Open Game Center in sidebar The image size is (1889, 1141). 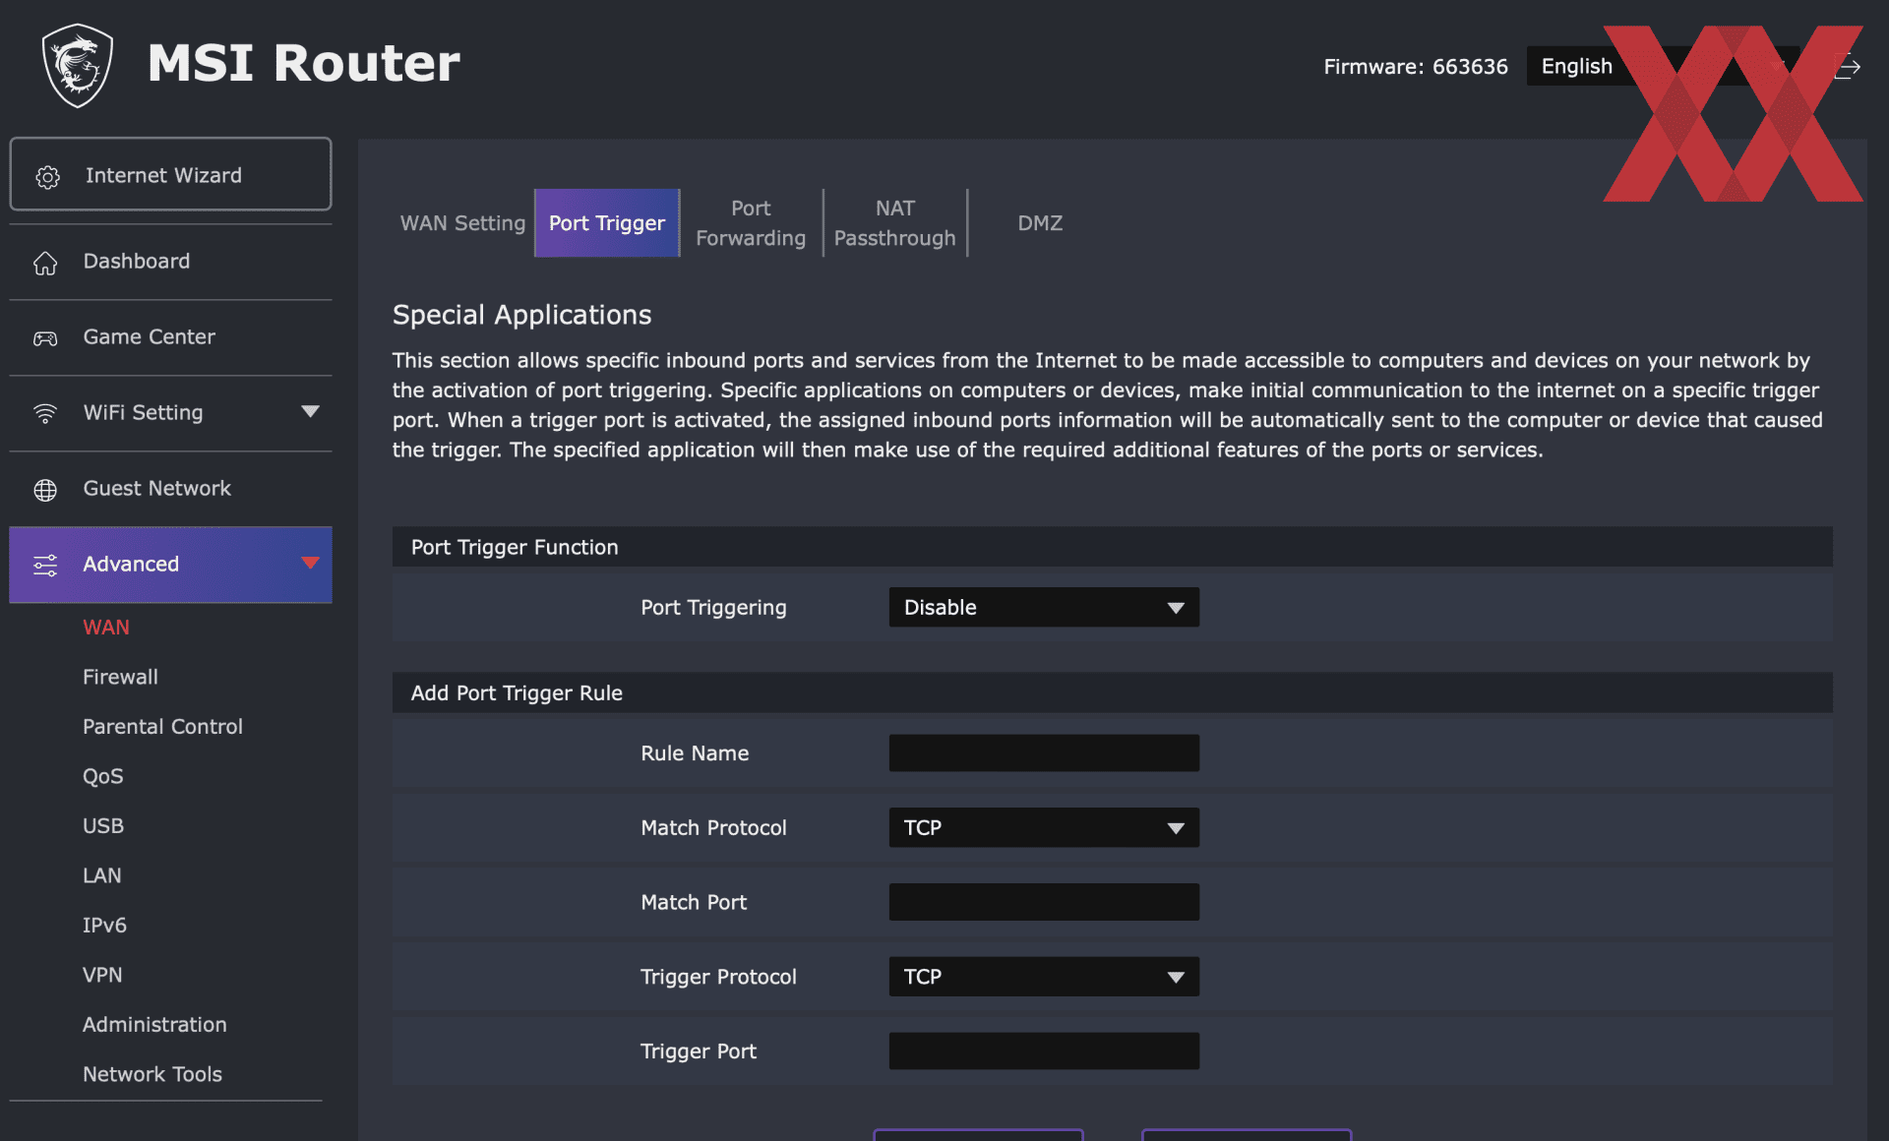point(170,337)
